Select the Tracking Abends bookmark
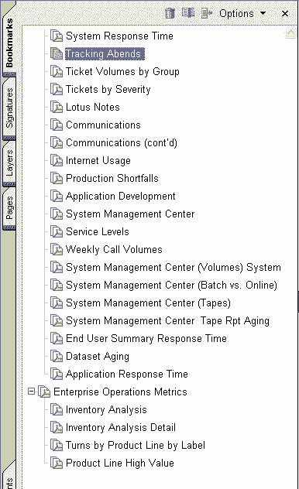The height and width of the screenshot is (489, 299). 105,53
